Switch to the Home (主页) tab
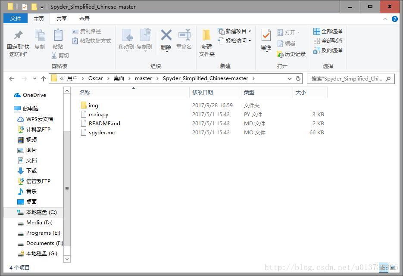Screen dimensions: 403x276 (39, 19)
